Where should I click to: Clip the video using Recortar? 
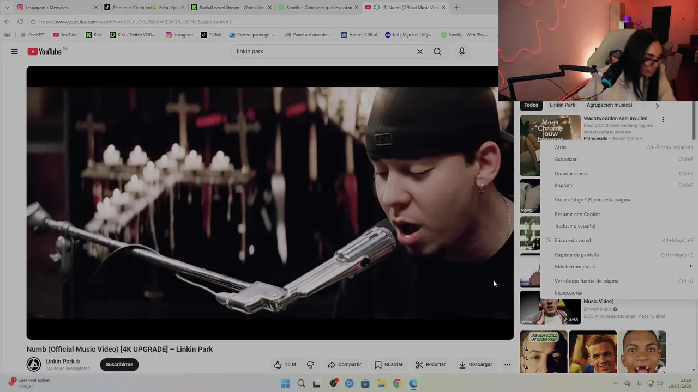coord(430,365)
